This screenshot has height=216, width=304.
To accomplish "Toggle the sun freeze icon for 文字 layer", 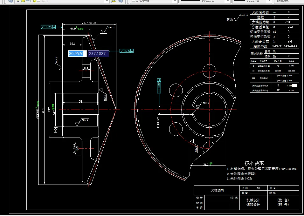I will pos(23,1).
